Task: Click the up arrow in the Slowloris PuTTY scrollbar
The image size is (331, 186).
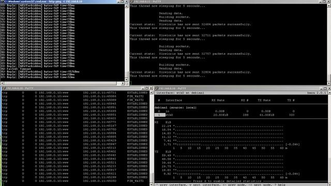Action: tap(329, 6)
